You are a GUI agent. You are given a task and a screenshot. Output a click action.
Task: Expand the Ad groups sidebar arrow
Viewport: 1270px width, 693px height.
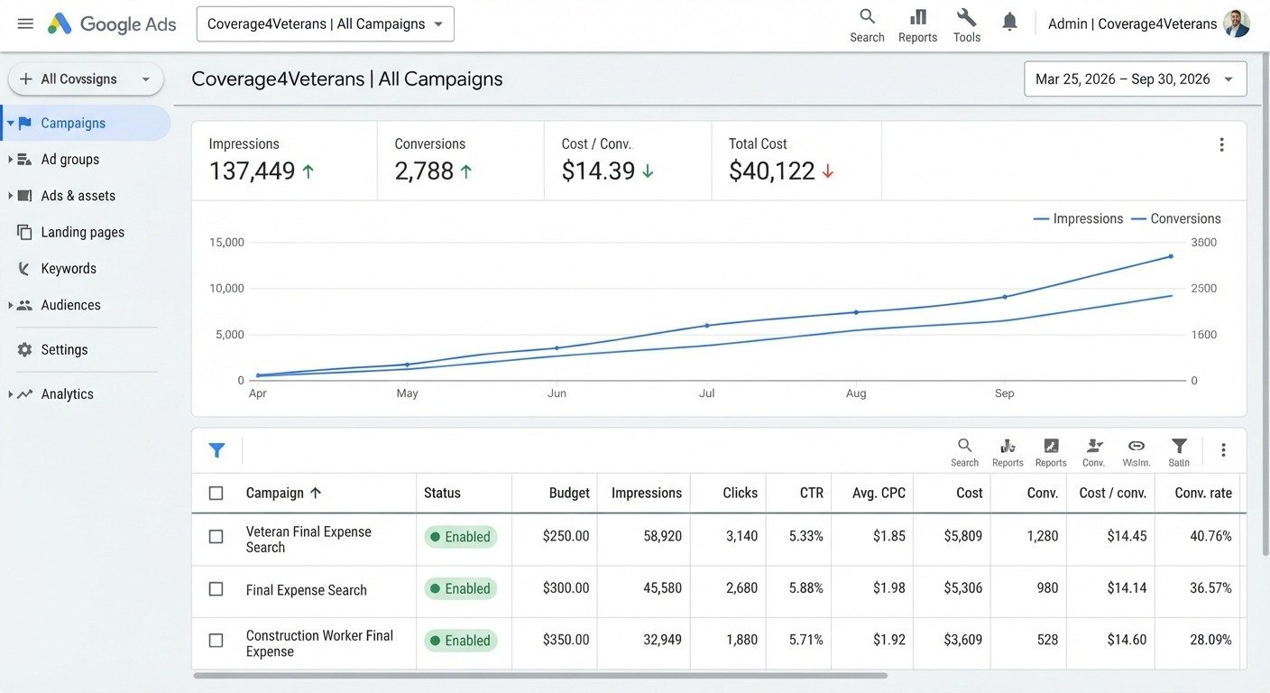(10, 160)
